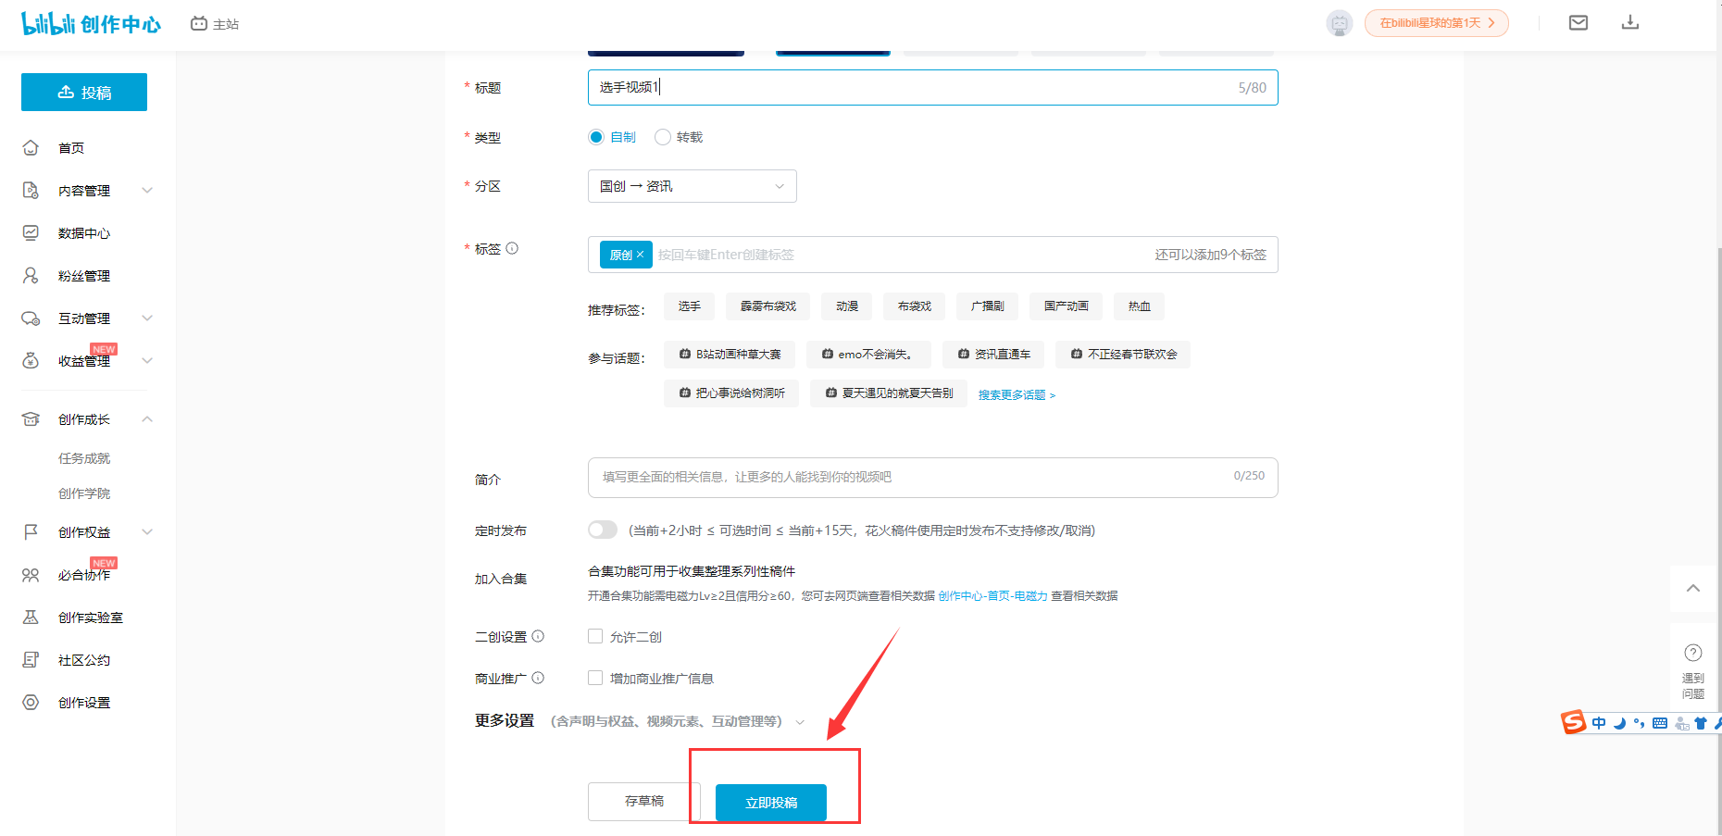
Task: Click the 内容管理 file icon
Action: (31, 191)
